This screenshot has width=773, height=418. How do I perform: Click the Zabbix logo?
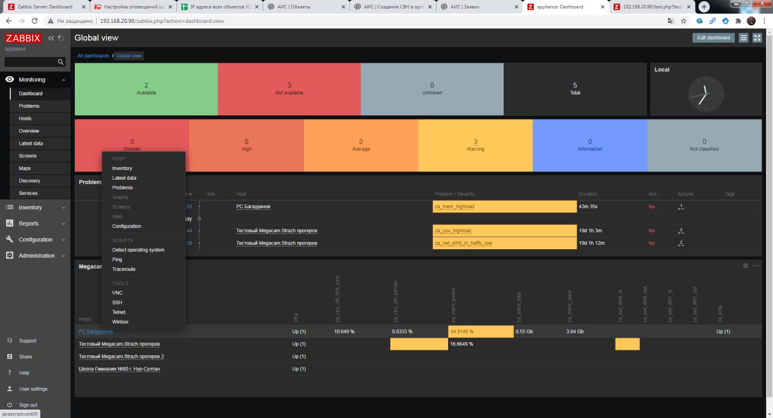[x=23, y=38]
